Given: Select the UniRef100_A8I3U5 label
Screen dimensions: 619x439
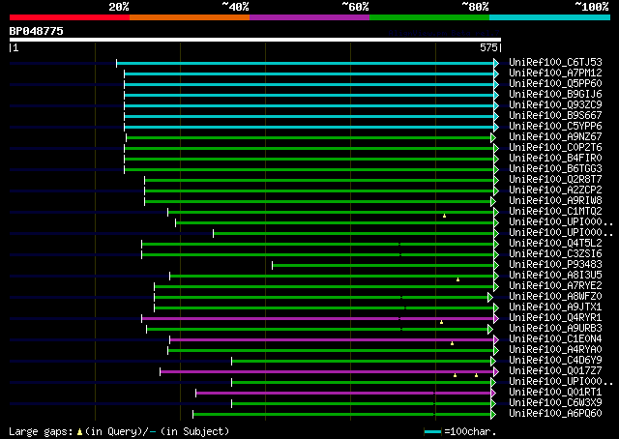Looking at the screenshot, I should pyautogui.click(x=555, y=275).
